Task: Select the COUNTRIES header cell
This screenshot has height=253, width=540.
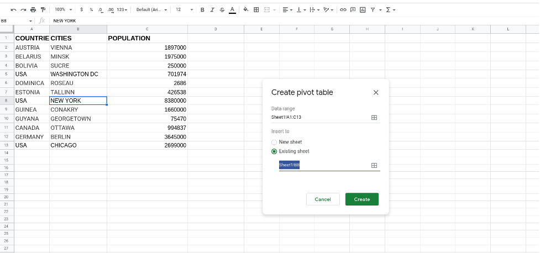Action: point(32,38)
